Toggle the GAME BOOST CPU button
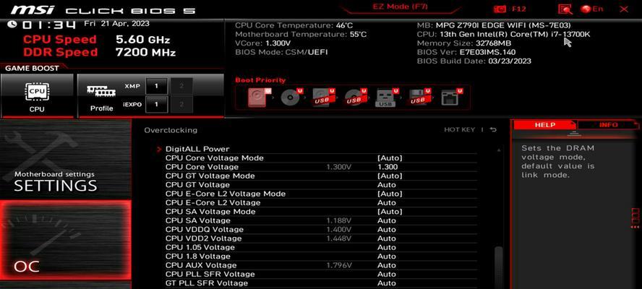Image resolution: width=642 pixels, height=289 pixels. tap(37, 96)
